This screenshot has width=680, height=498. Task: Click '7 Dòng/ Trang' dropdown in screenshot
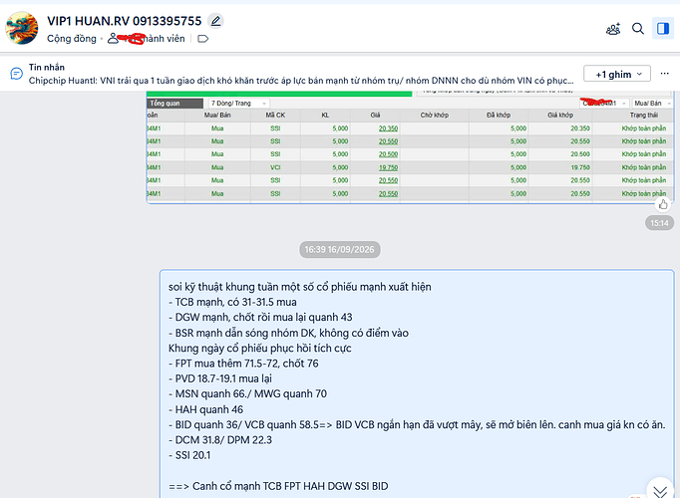(x=239, y=103)
